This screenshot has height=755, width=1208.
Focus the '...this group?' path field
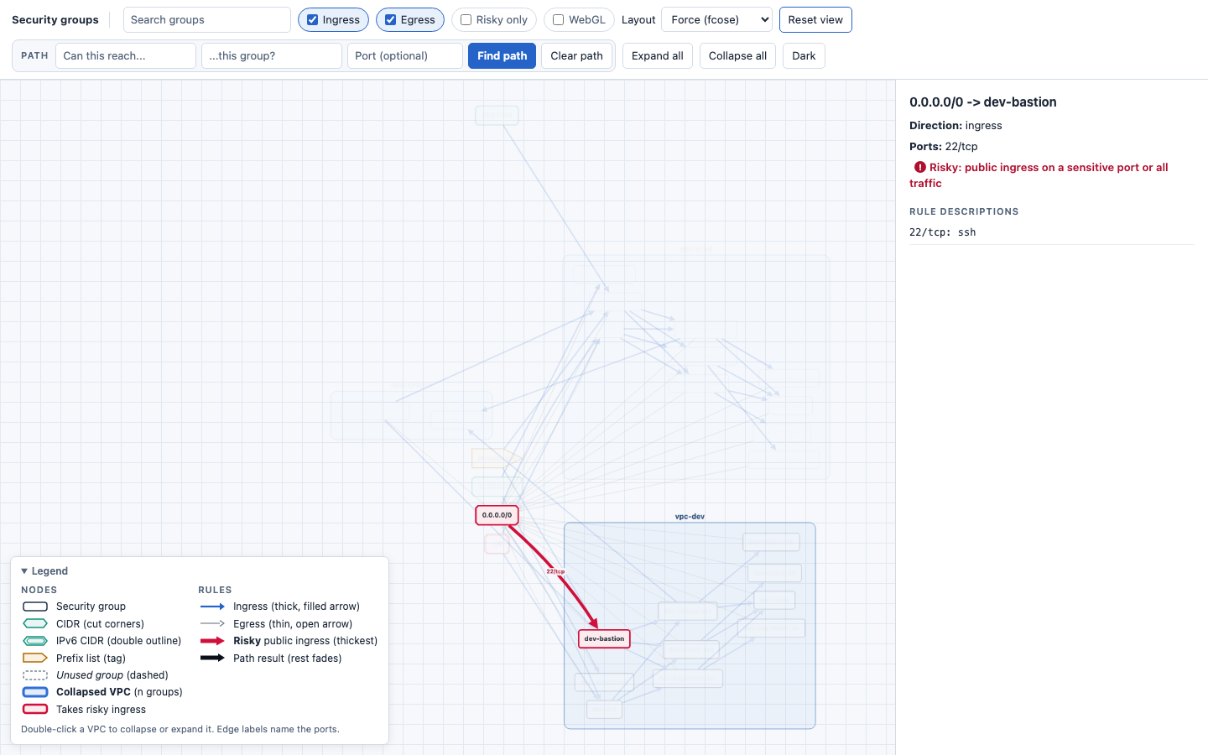coord(272,56)
